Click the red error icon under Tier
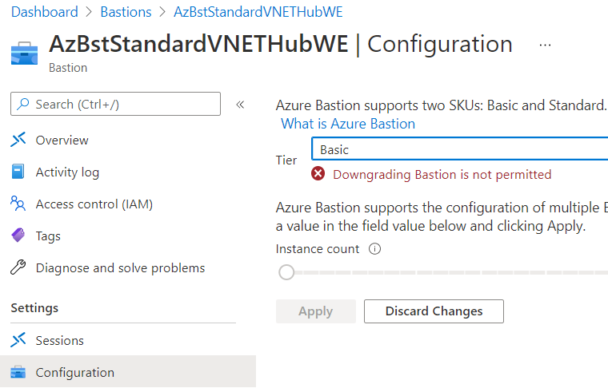The height and width of the screenshot is (388, 608). 318,174
